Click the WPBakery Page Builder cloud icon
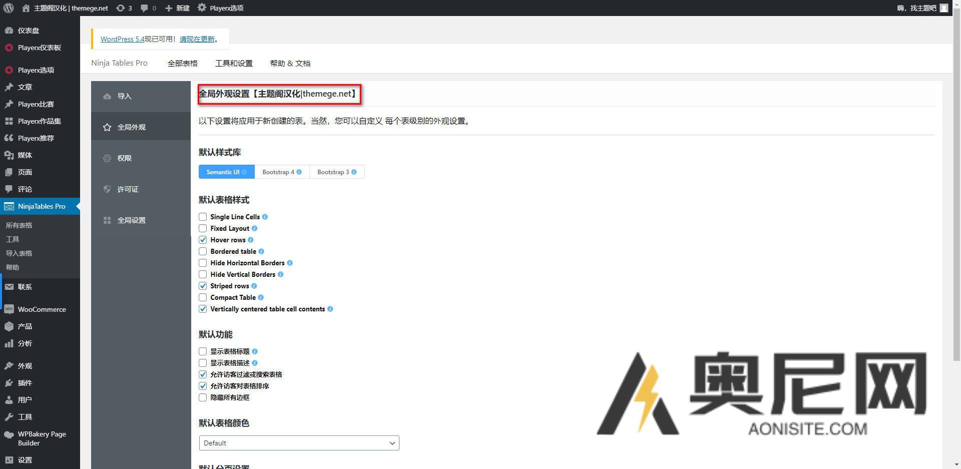This screenshot has height=469, width=961. pos(9,434)
